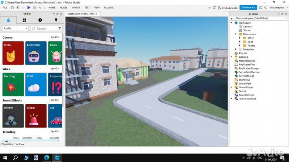The image size is (289, 162).
Task: Select the Horror sound effects tile
Action: [13, 116]
